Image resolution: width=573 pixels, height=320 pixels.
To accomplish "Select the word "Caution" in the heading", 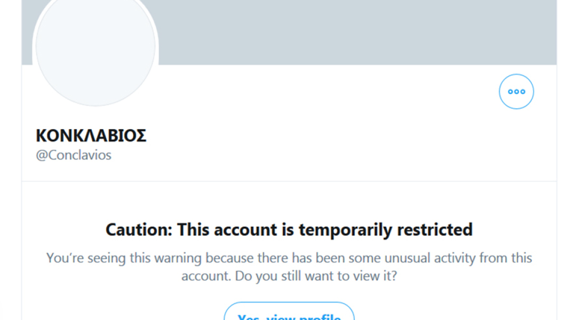I will click(x=138, y=230).
